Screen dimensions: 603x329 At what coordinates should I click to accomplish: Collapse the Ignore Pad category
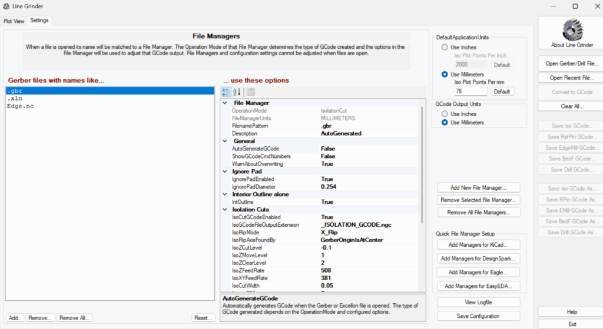[225, 172]
